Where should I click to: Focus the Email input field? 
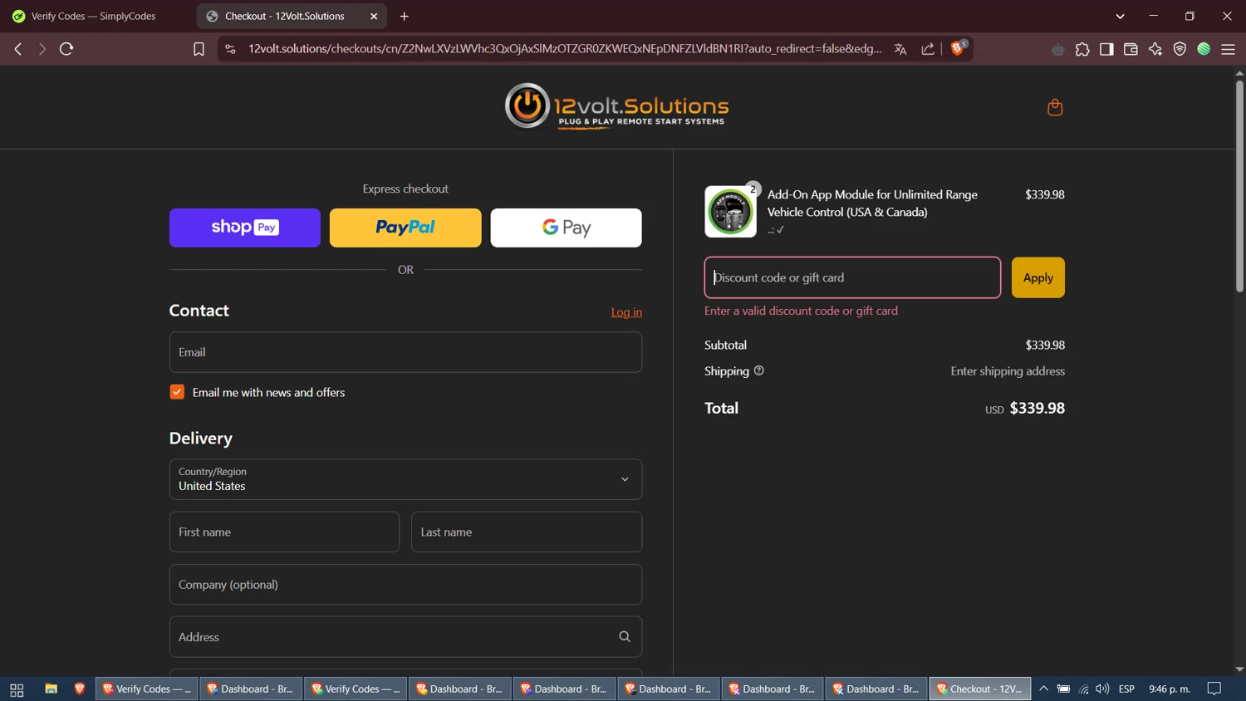click(405, 352)
